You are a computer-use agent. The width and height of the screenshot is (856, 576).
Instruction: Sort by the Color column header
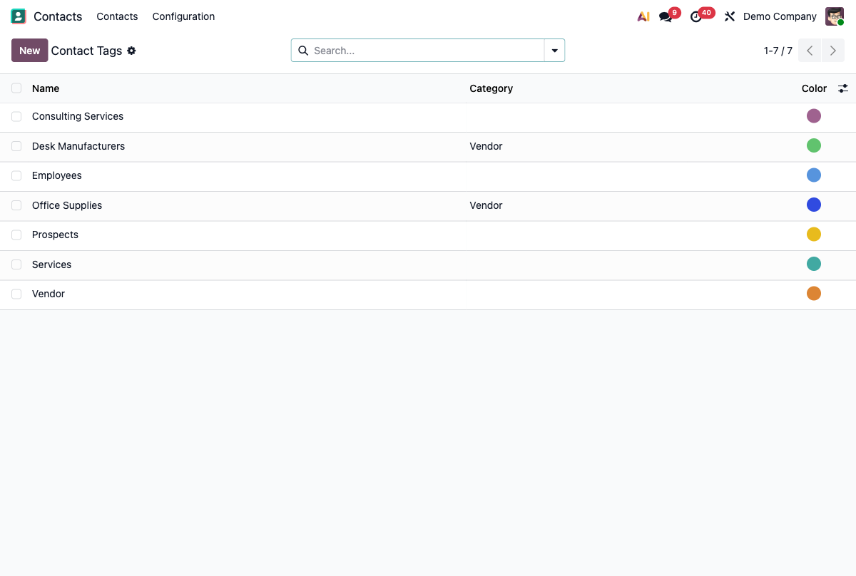(814, 88)
